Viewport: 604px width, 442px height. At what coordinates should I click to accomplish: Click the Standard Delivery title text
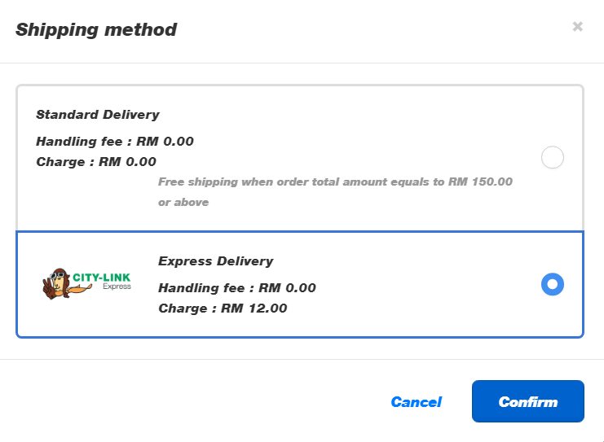98,115
